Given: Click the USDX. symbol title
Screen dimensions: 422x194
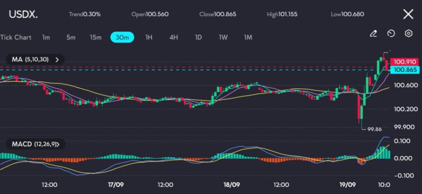Looking at the screenshot, I should click(23, 14).
